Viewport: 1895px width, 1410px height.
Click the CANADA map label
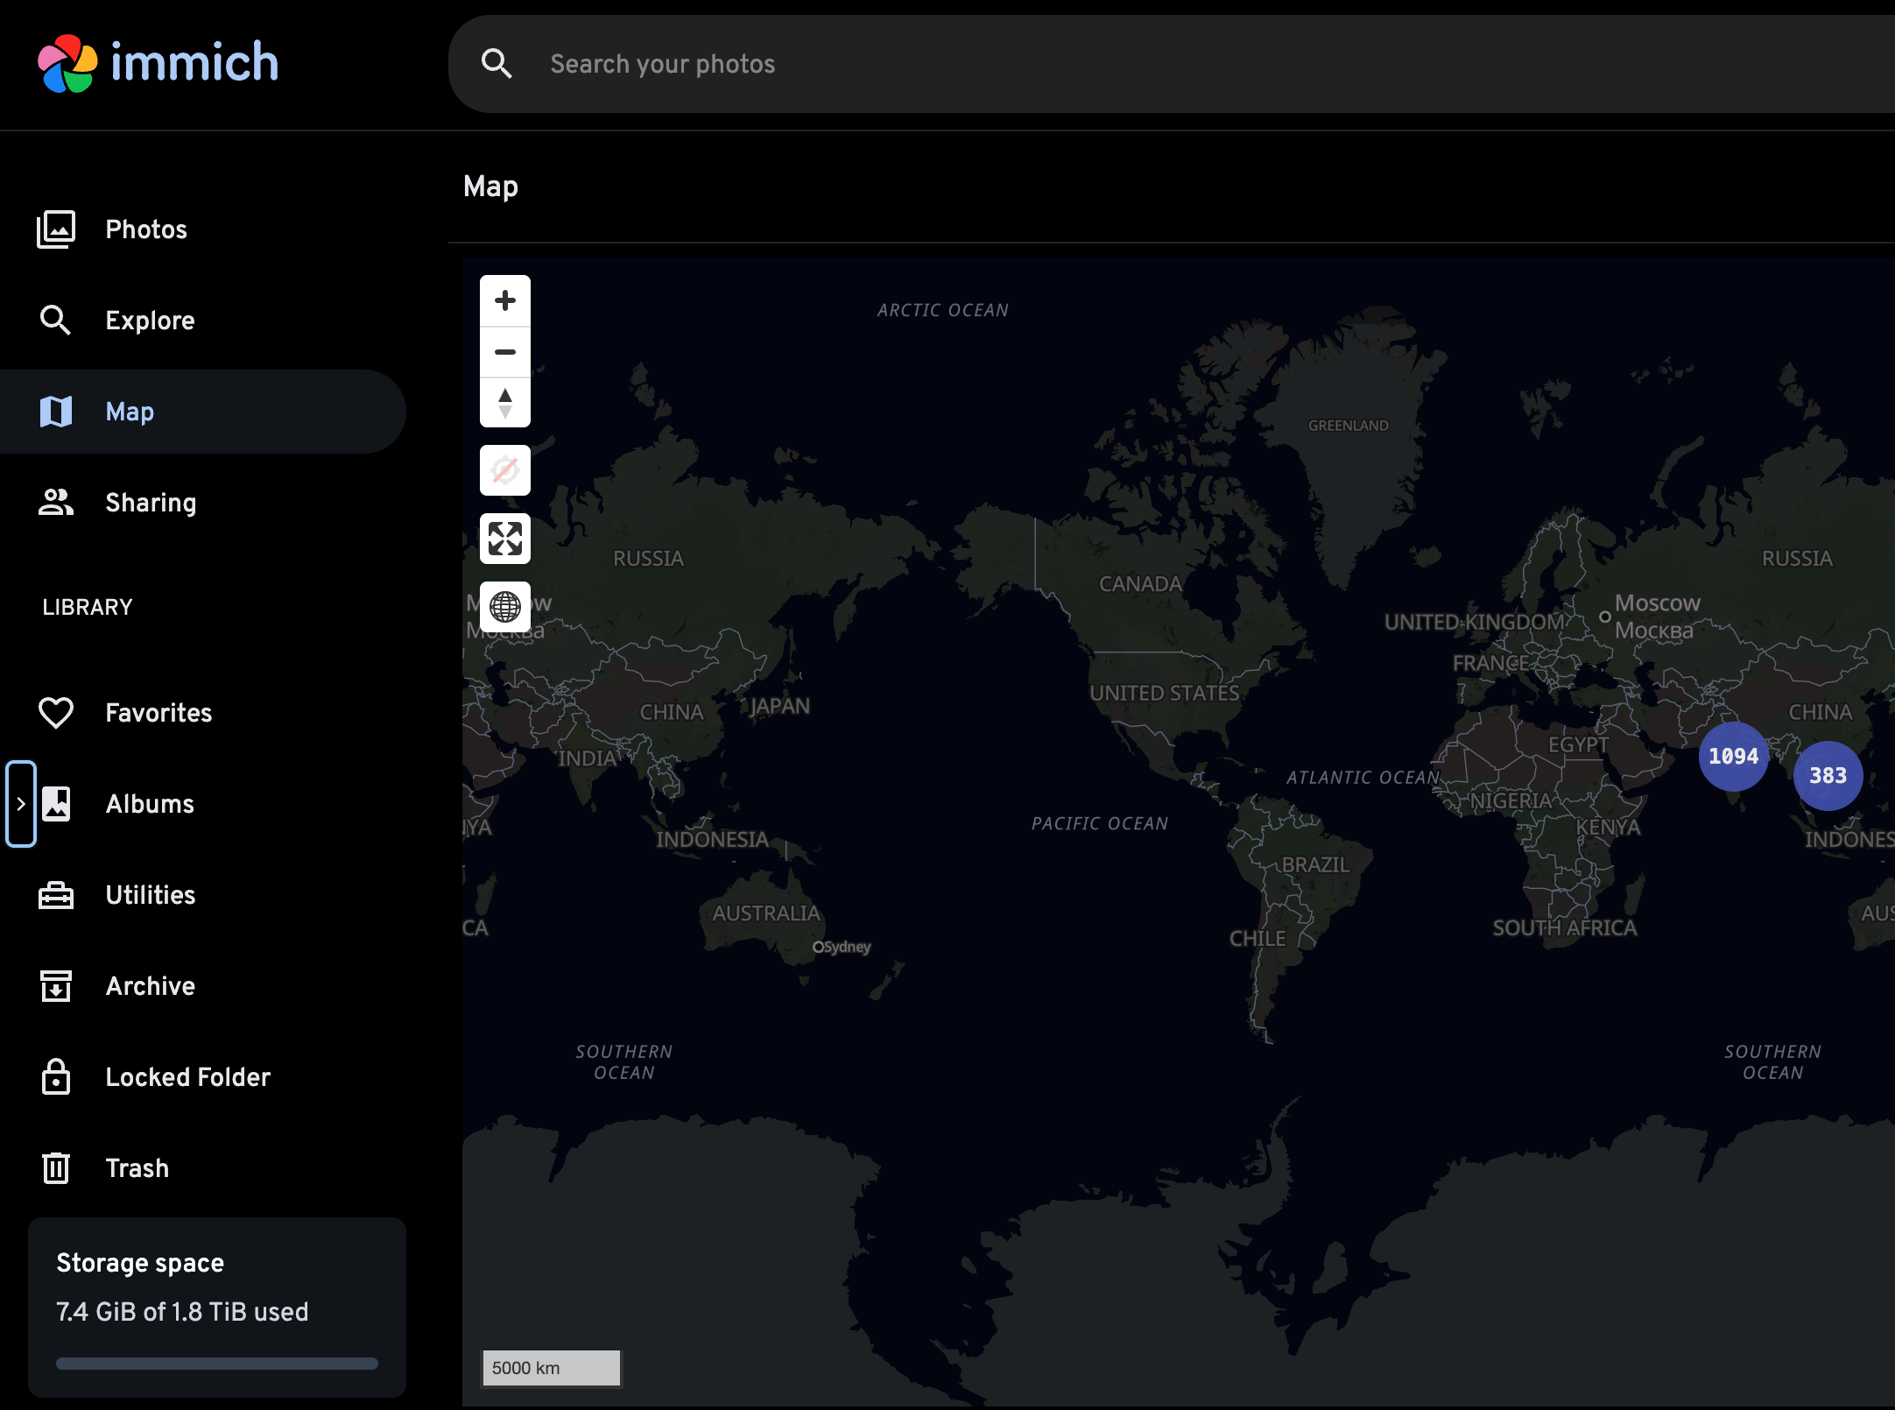(x=1140, y=584)
